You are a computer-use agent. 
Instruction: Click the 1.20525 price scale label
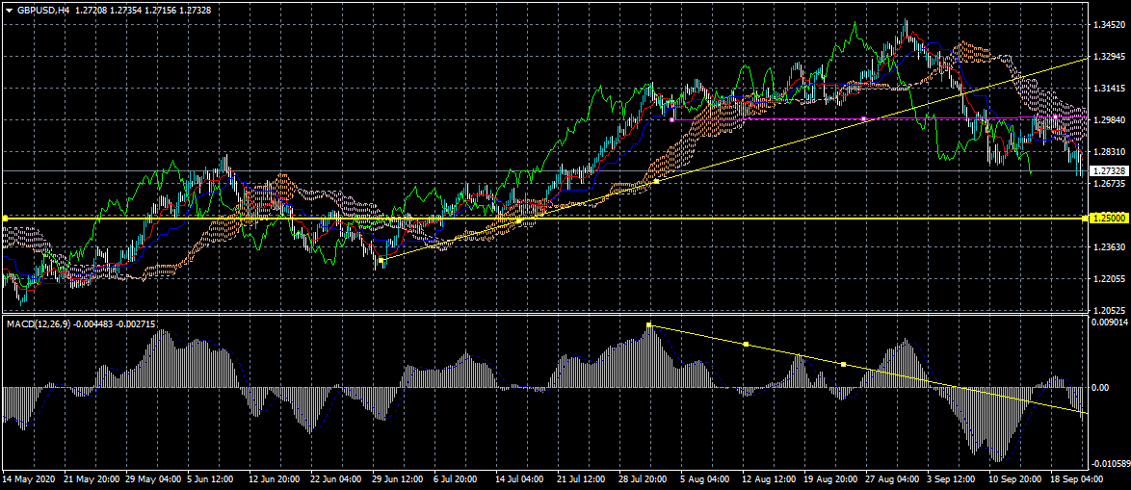(x=1109, y=309)
